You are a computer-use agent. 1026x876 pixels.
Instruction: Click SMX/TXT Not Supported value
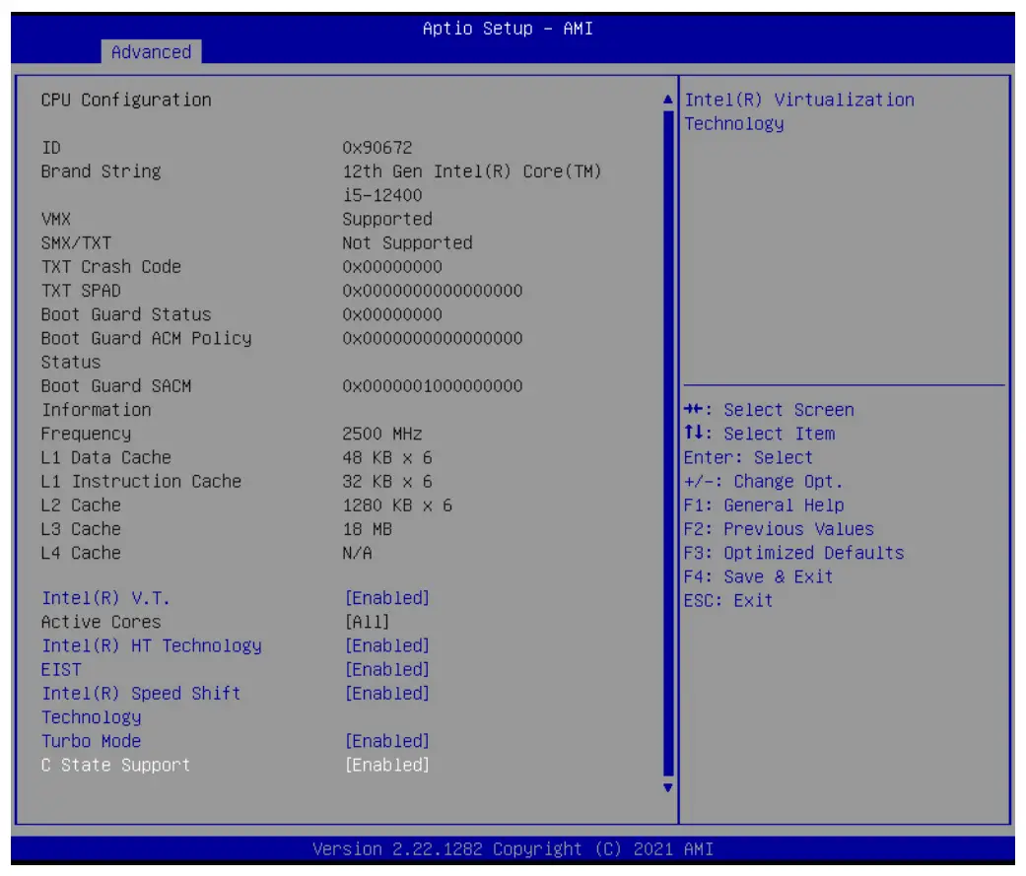pyautogui.click(x=407, y=242)
